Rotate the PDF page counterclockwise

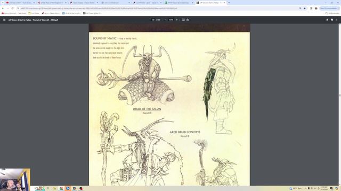pyautogui.click(x=188, y=20)
